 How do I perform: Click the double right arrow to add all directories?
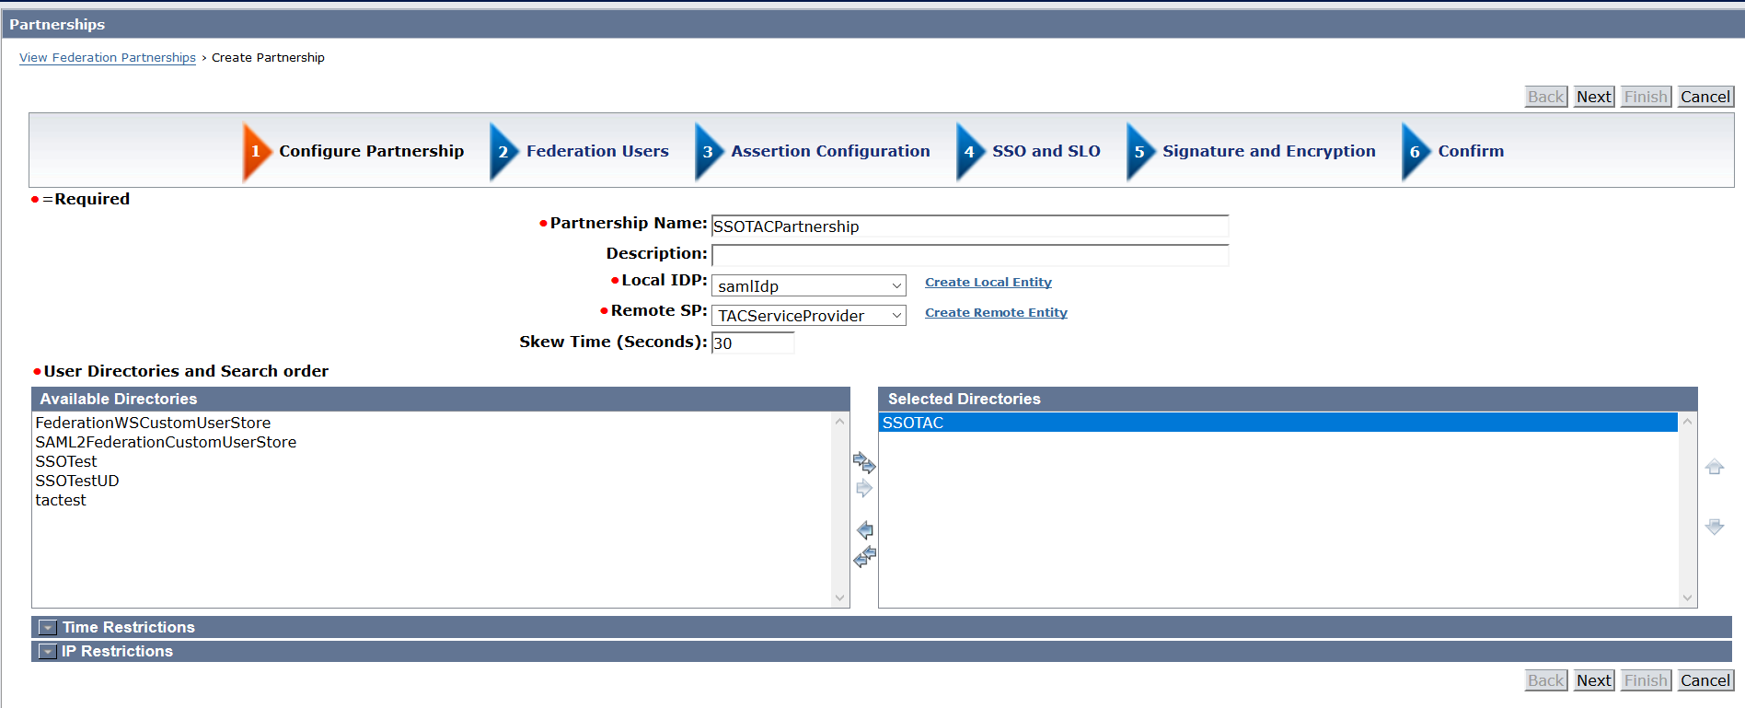coord(864,462)
